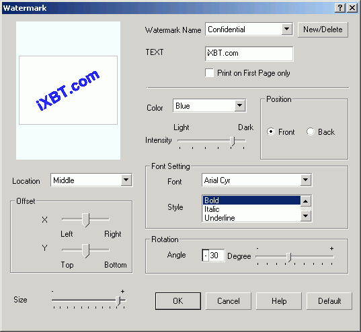Image resolution: width=361 pixels, height=332 pixels.
Task: Click the title bar help question-mark button
Action: point(339,8)
